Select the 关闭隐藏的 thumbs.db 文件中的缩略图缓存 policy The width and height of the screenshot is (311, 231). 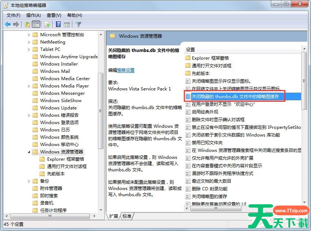pyautogui.click(x=243, y=97)
